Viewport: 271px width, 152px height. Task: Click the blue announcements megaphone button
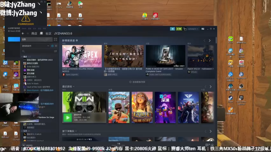172,29
